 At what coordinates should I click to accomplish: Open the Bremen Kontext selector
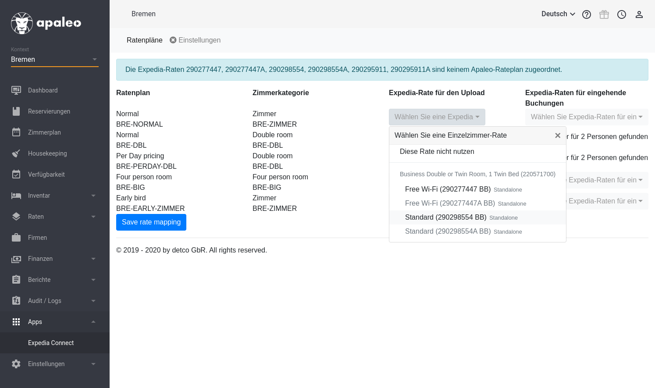point(54,60)
